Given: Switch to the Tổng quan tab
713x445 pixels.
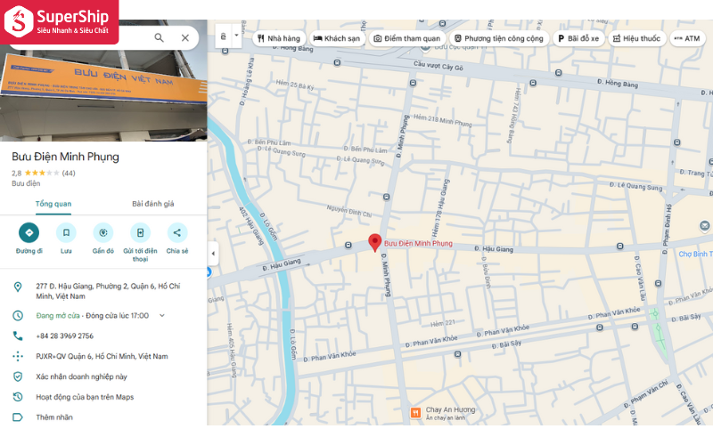Looking at the screenshot, I should pyautogui.click(x=53, y=204).
